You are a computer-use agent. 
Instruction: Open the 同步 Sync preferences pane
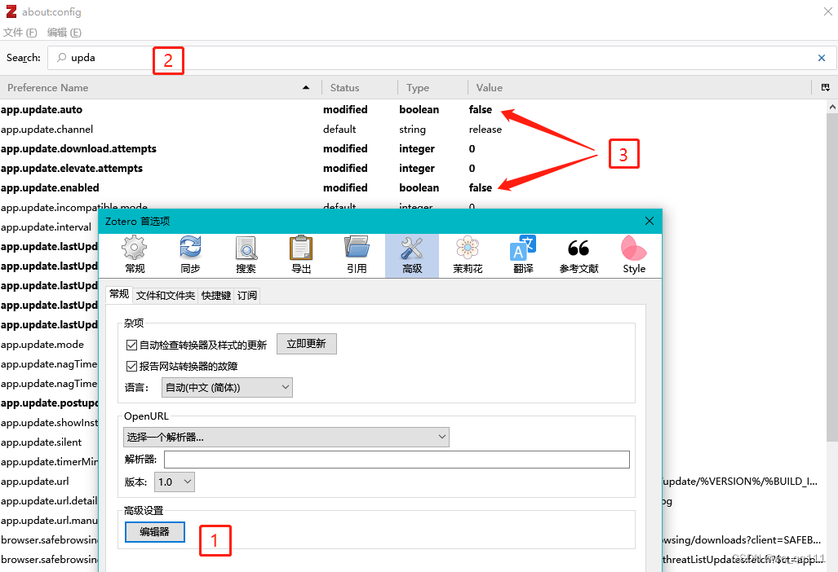pos(190,255)
